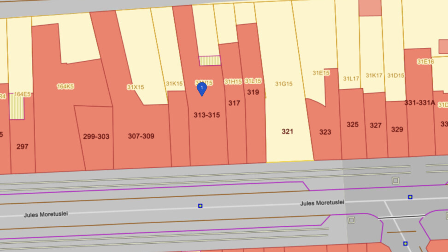Select building 331-331A
The height and width of the screenshot is (252, 448).
pyautogui.click(x=419, y=103)
